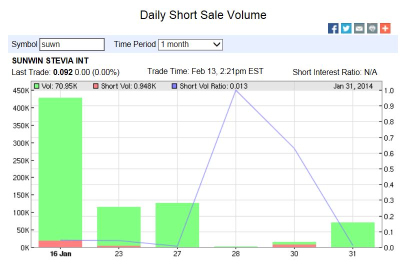Open more sharing options plus icon
The image size is (408, 267).
tap(384, 28)
